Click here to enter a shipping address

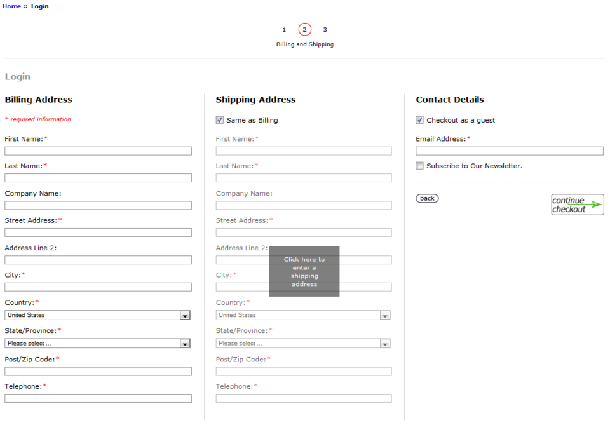pyautogui.click(x=304, y=271)
